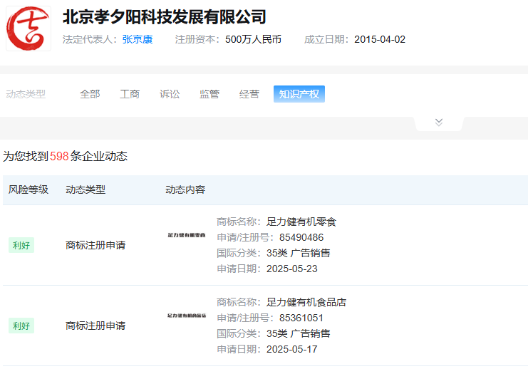The width and height of the screenshot is (528, 374).
Task: Select the 知识产权 filter tab
Action: 299,94
